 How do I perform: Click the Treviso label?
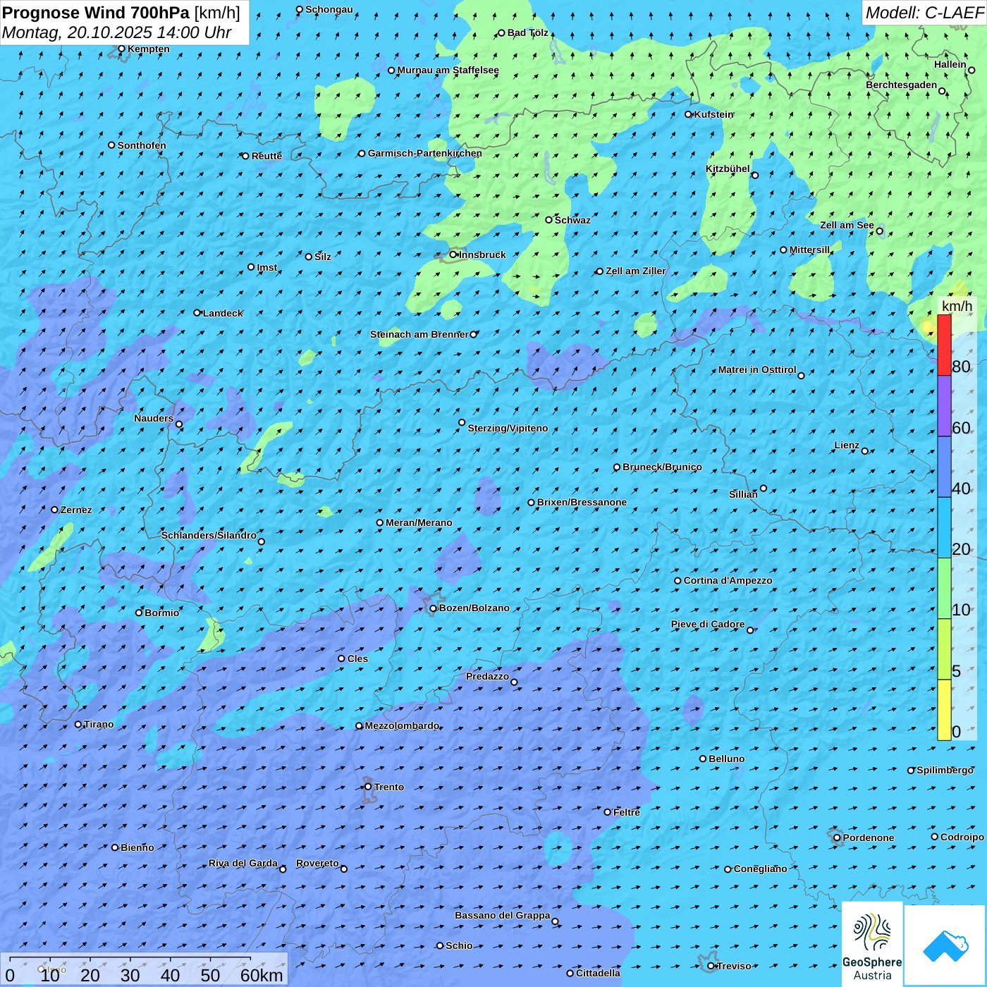pyautogui.click(x=734, y=966)
